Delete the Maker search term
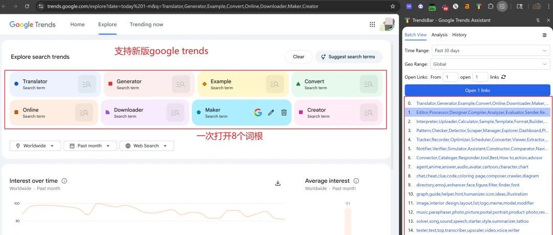 [284, 113]
